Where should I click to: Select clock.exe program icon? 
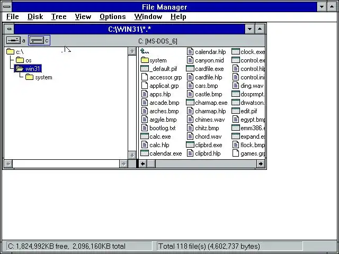click(236, 52)
